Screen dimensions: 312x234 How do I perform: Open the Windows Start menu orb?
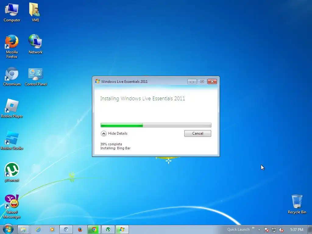[8, 229]
